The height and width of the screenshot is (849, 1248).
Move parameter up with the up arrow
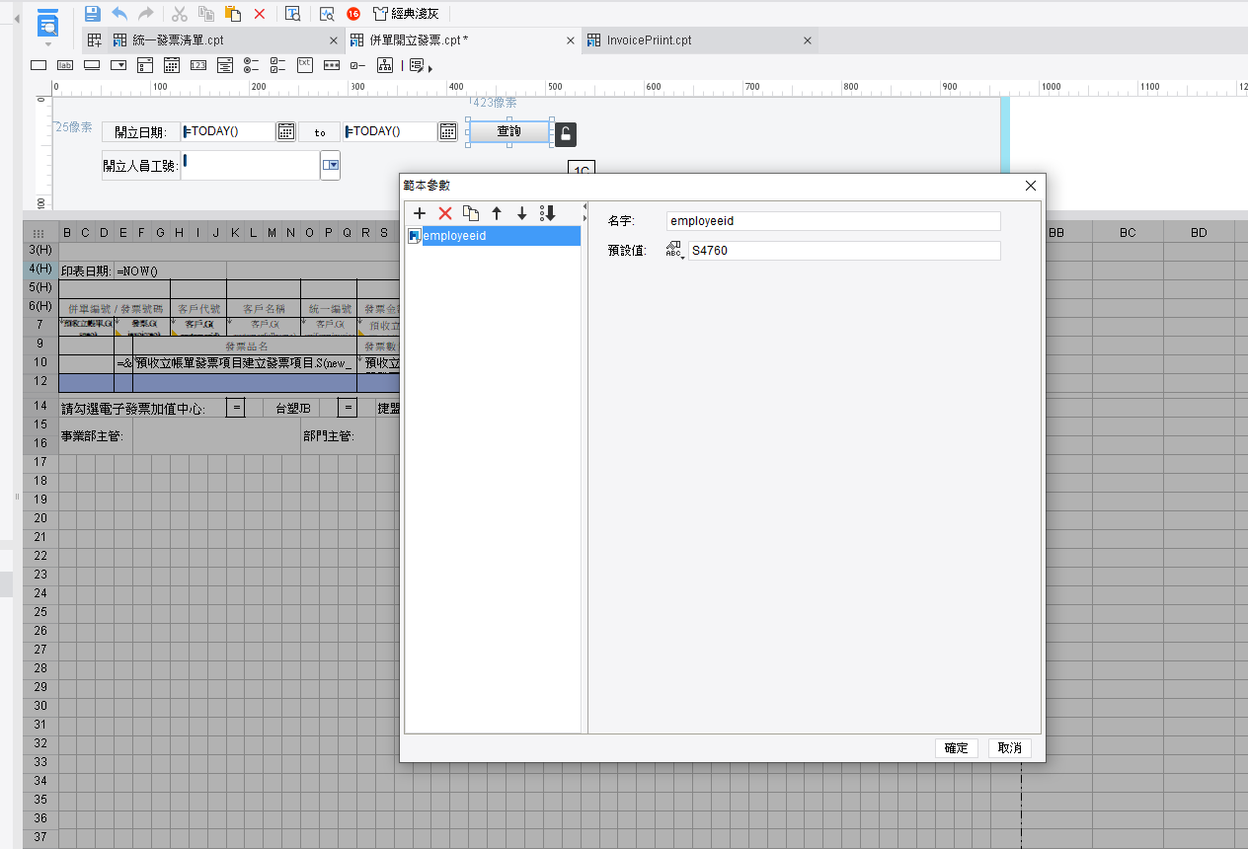pos(497,213)
